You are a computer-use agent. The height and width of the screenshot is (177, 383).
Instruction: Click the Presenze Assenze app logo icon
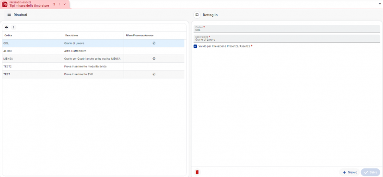[x=4, y=4]
